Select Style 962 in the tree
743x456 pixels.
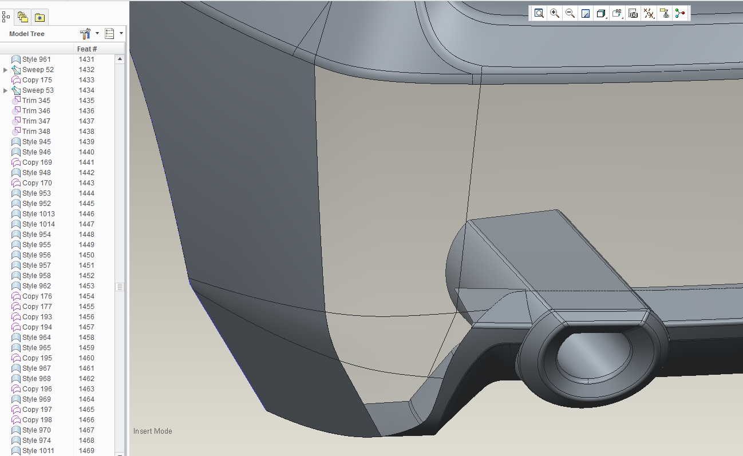(37, 286)
